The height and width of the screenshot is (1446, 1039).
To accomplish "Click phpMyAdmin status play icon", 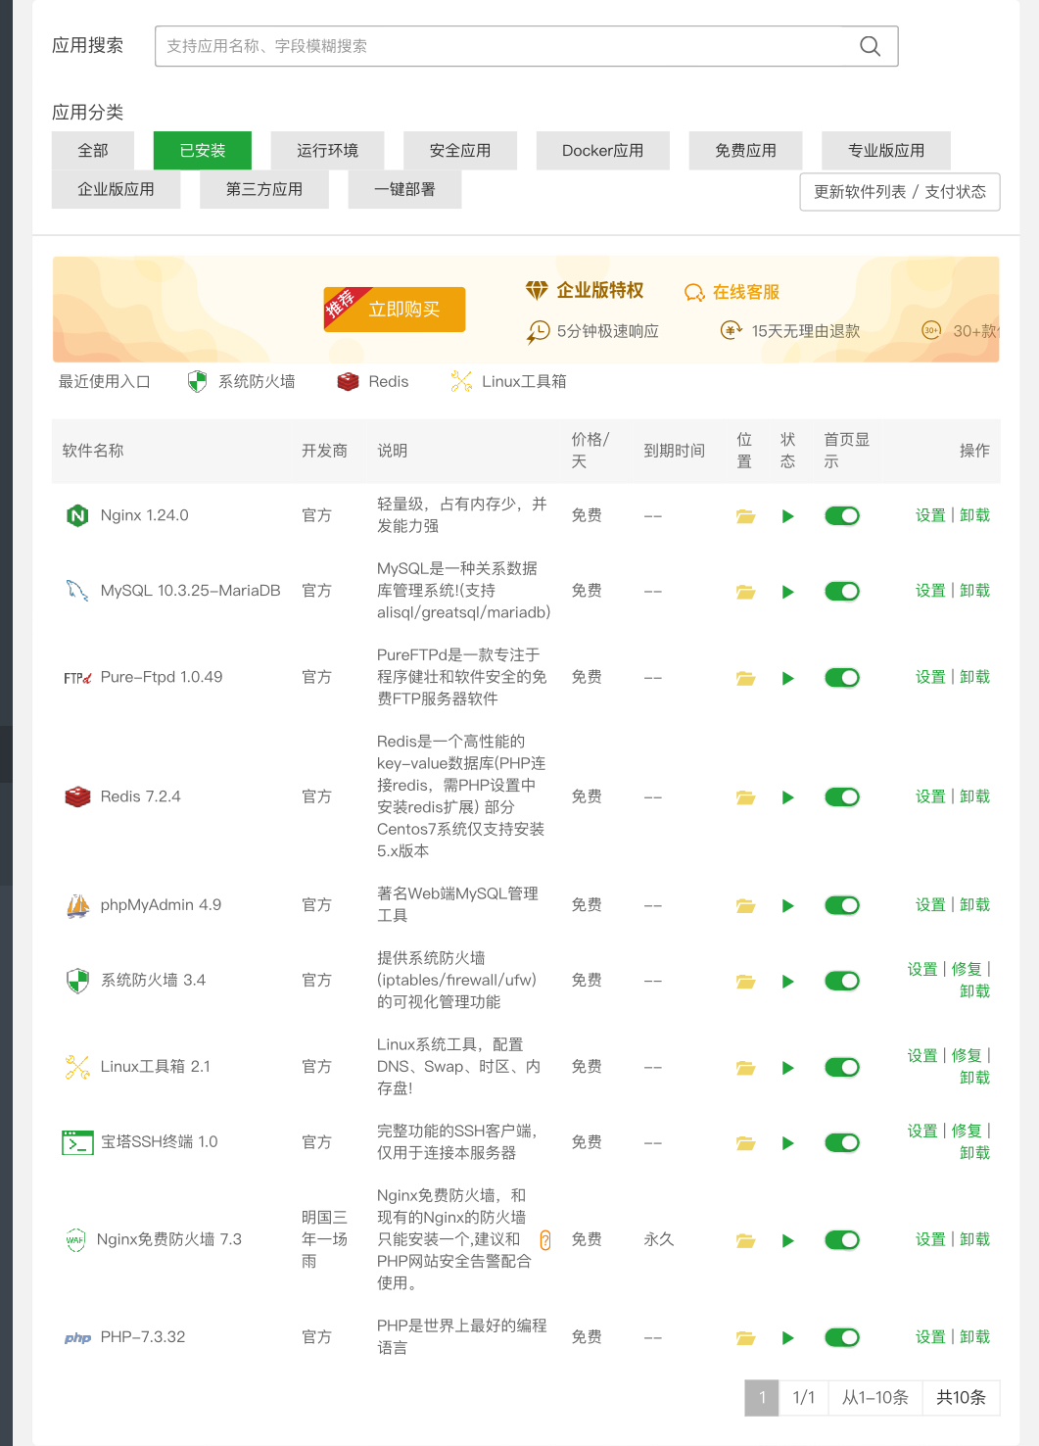I will pyautogui.click(x=788, y=906).
